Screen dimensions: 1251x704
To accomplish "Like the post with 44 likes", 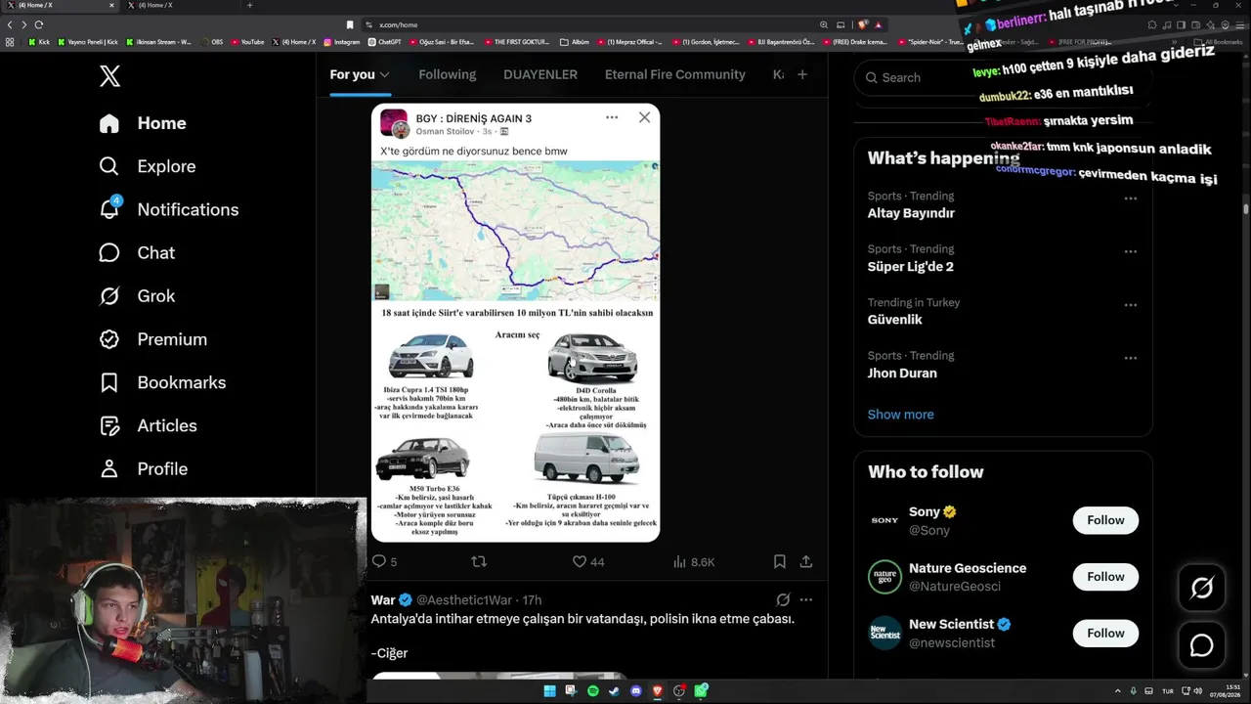I will click(588, 561).
